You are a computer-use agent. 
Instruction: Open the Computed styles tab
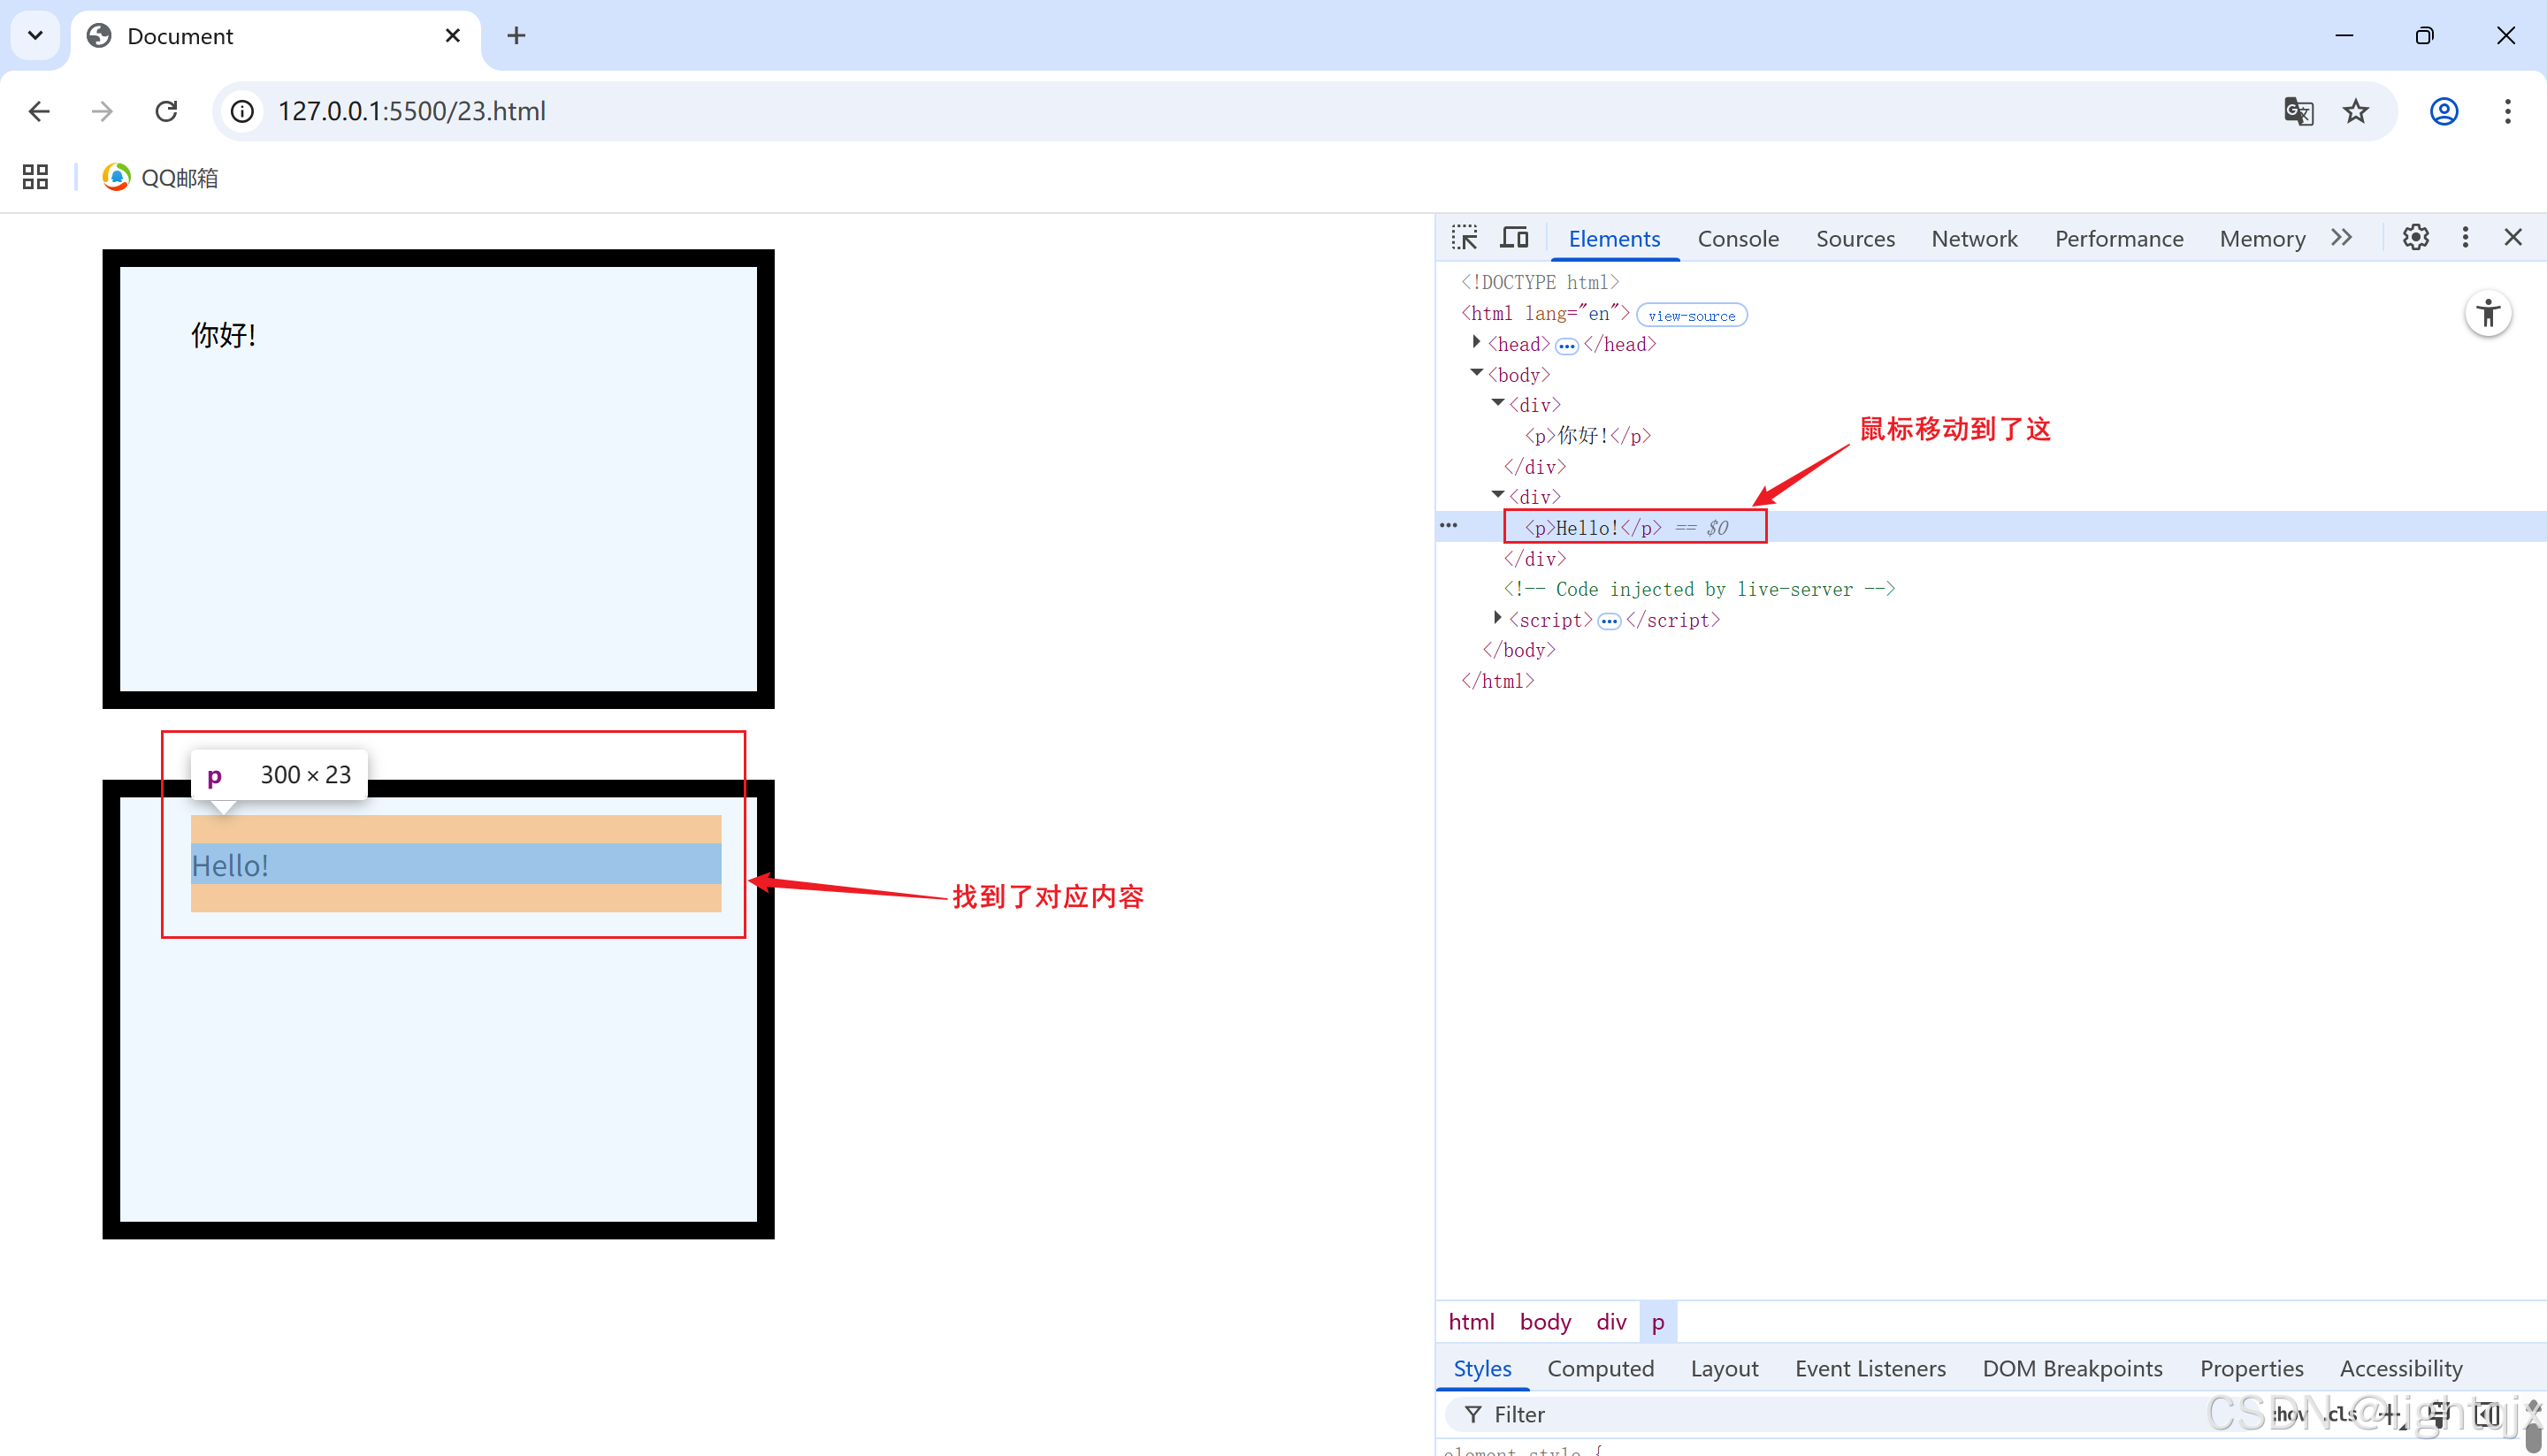pos(1600,1368)
